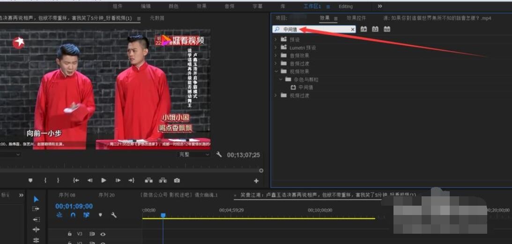Switch to the 颜色 workspace
This screenshot has width=512, height=244.
173,6
